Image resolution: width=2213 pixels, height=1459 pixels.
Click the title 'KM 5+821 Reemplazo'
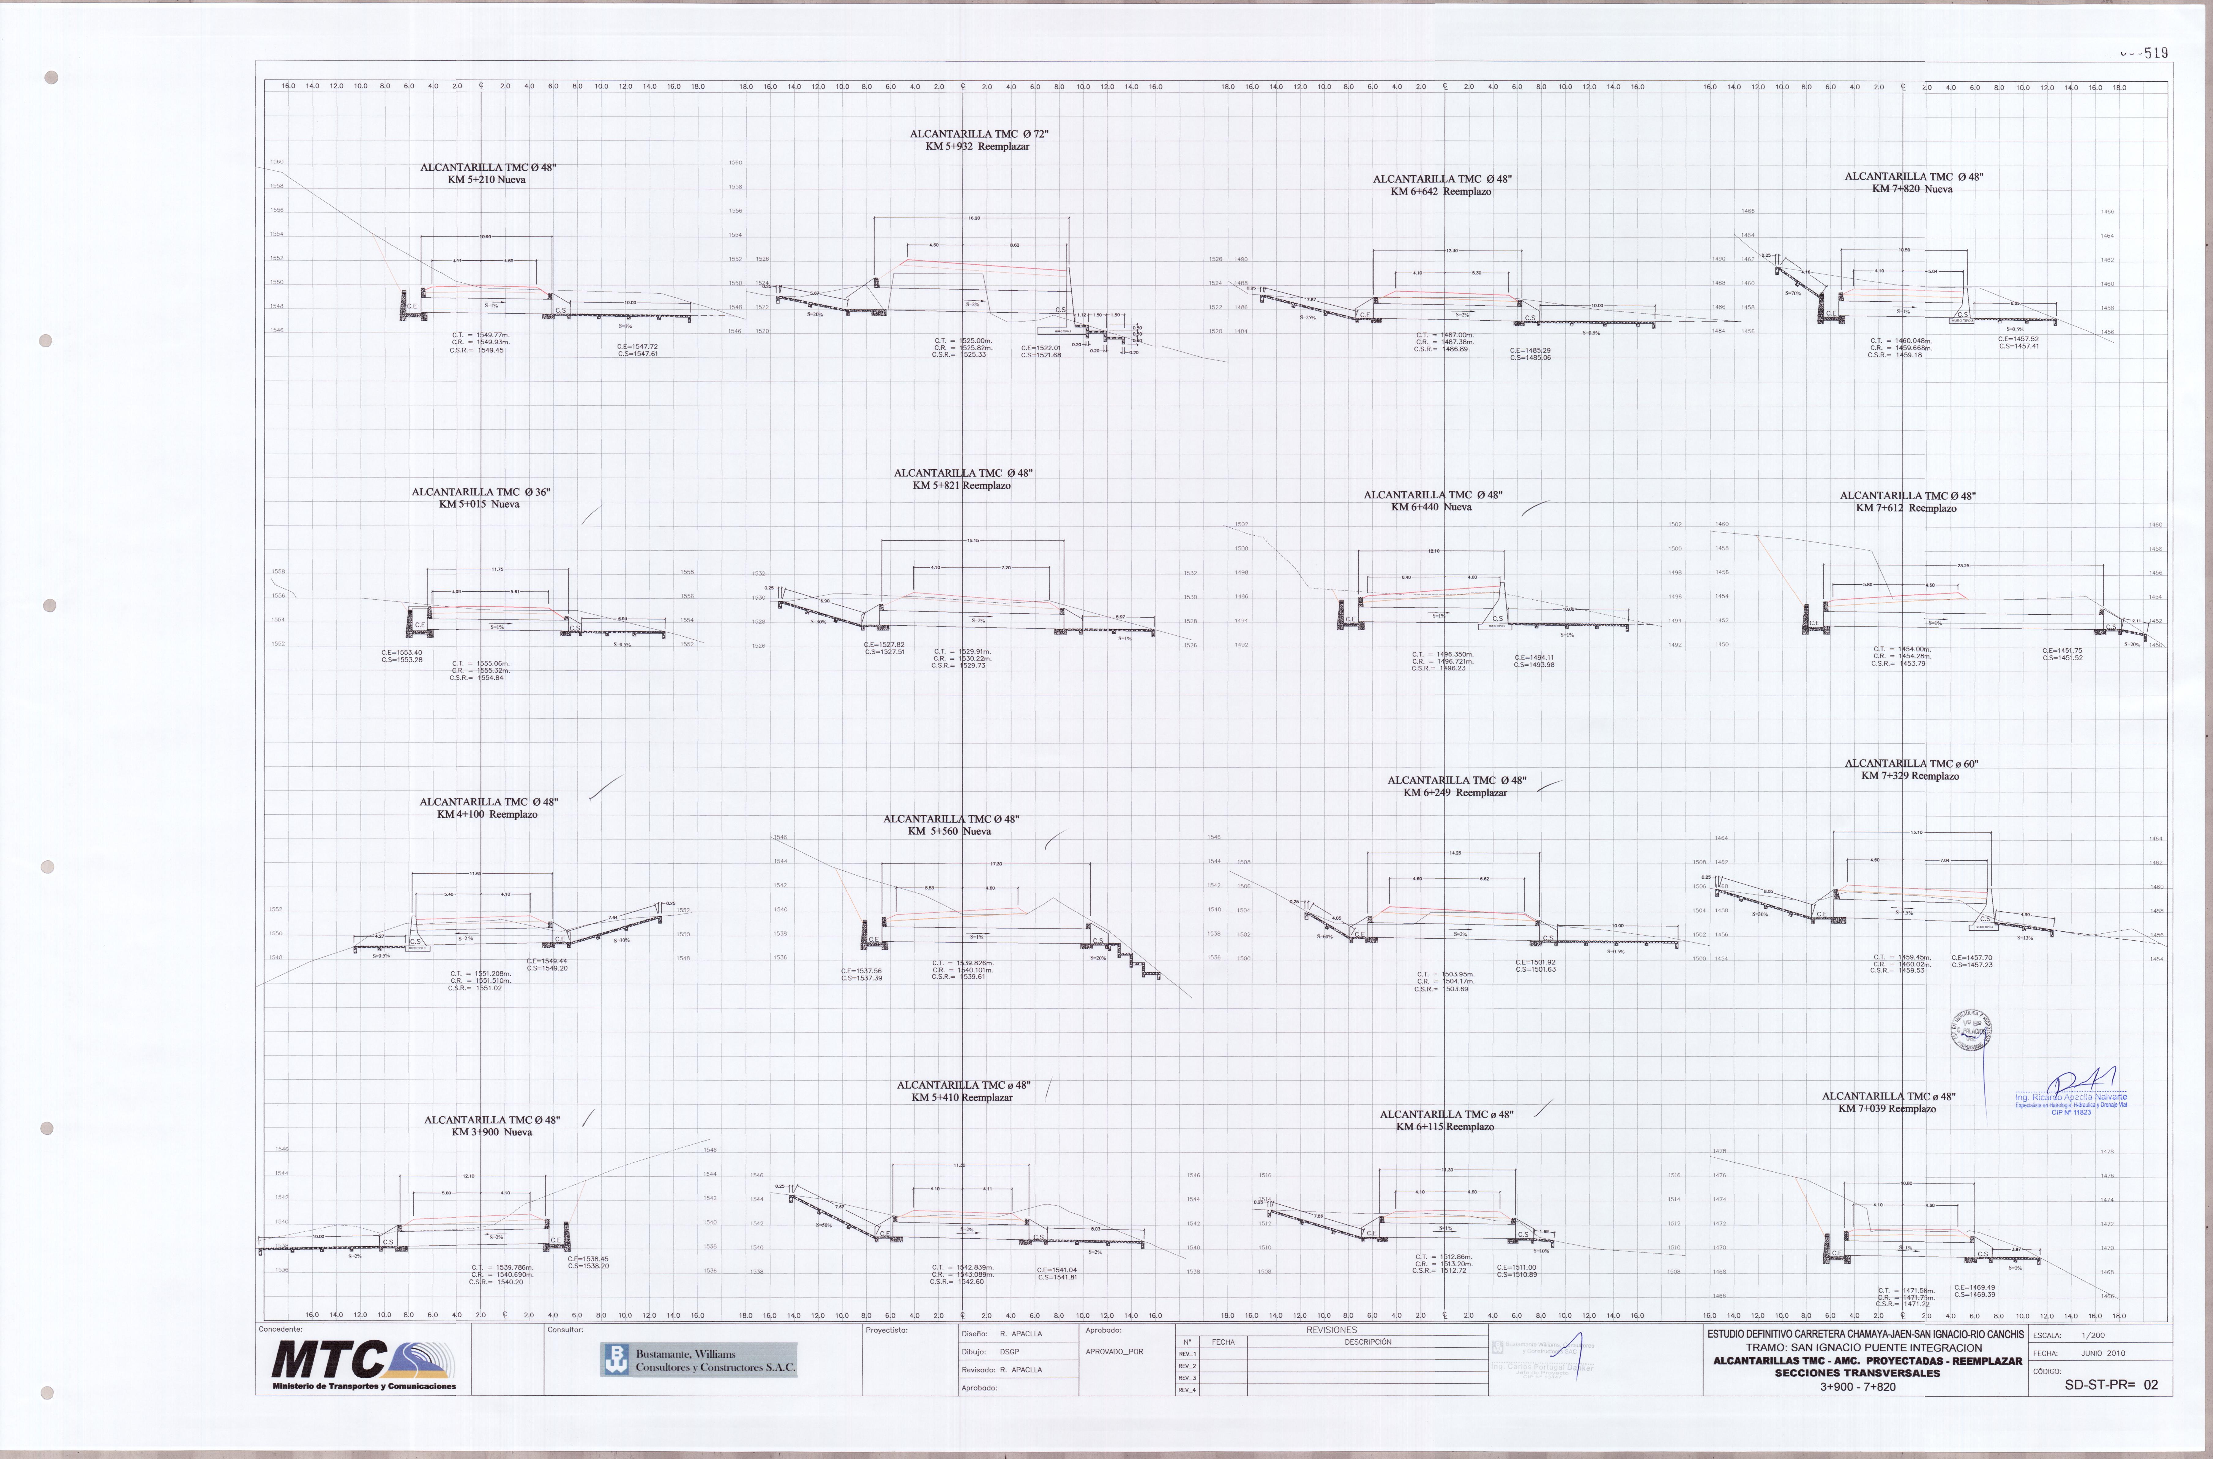(961, 486)
